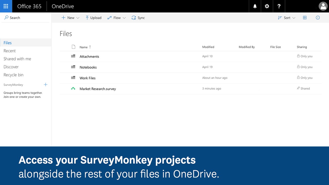This screenshot has height=185, width=329.
Task: Click the file type column icon
Action: (x=74, y=47)
